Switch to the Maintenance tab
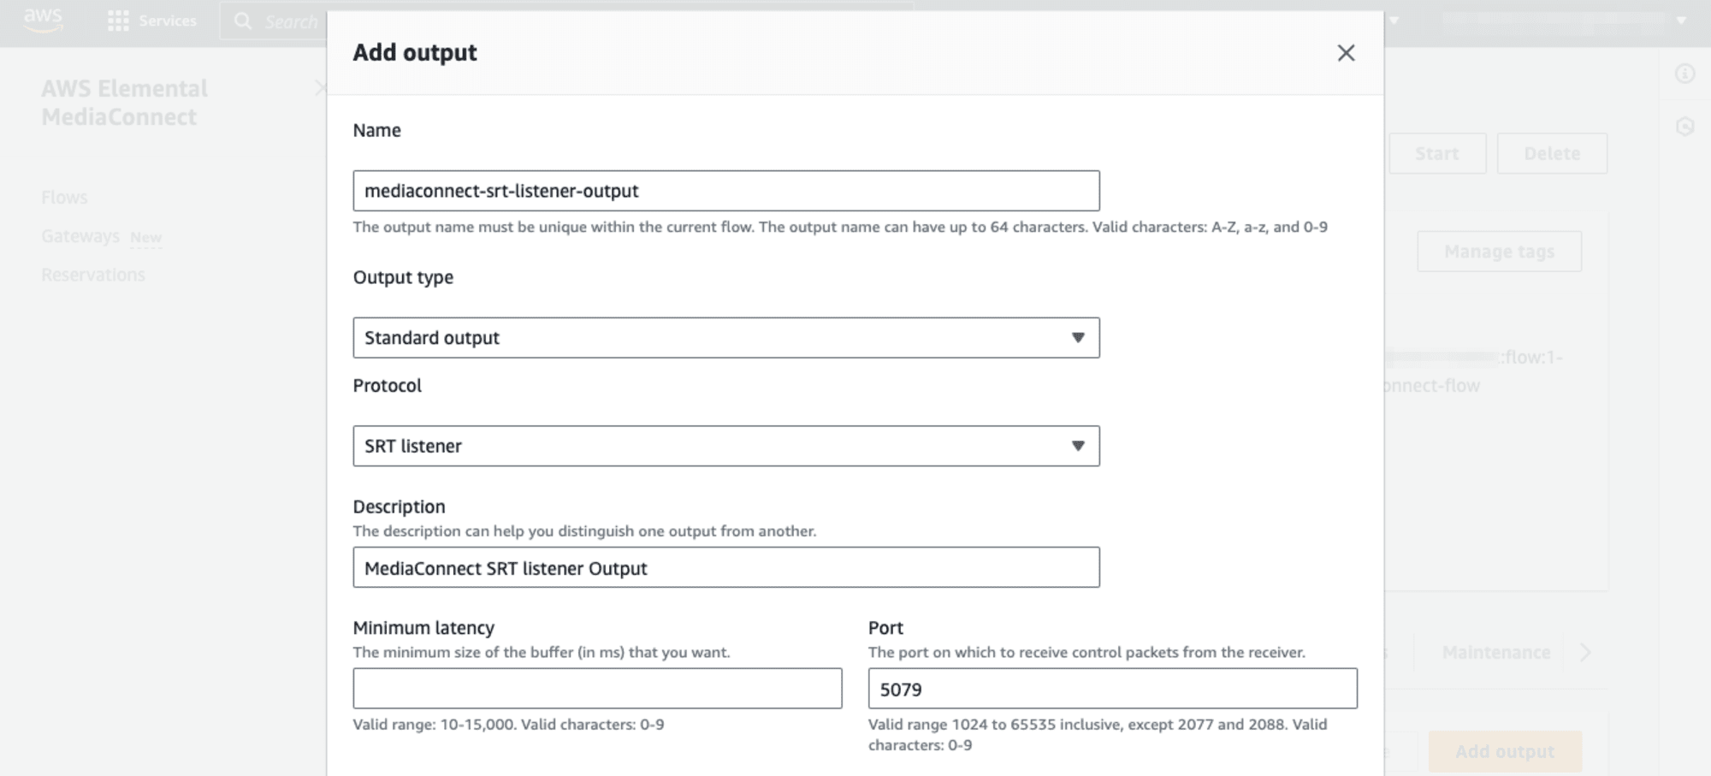 1495,653
